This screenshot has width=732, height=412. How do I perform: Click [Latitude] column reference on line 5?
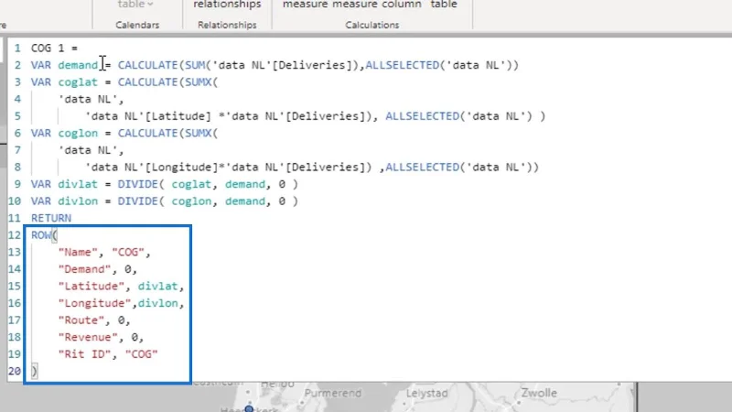click(x=178, y=116)
